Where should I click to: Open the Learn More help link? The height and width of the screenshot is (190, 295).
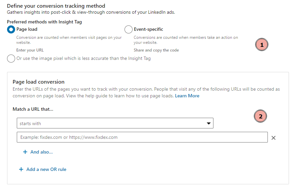(187, 96)
